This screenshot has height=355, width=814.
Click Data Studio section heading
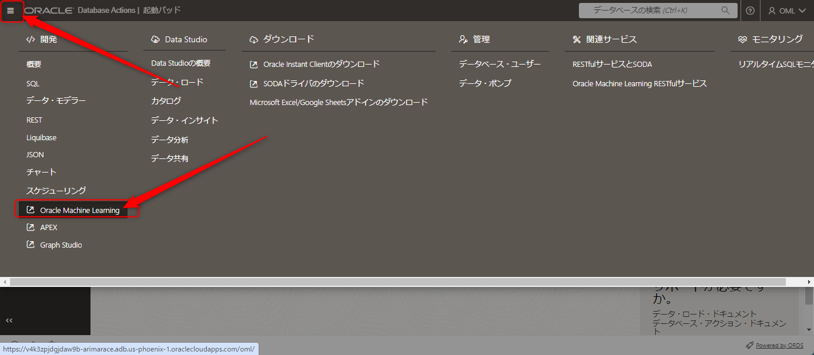click(x=186, y=39)
